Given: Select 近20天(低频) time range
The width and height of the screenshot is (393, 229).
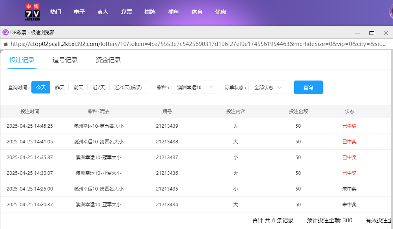Looking at the screenshot, I should click(128, 87).
